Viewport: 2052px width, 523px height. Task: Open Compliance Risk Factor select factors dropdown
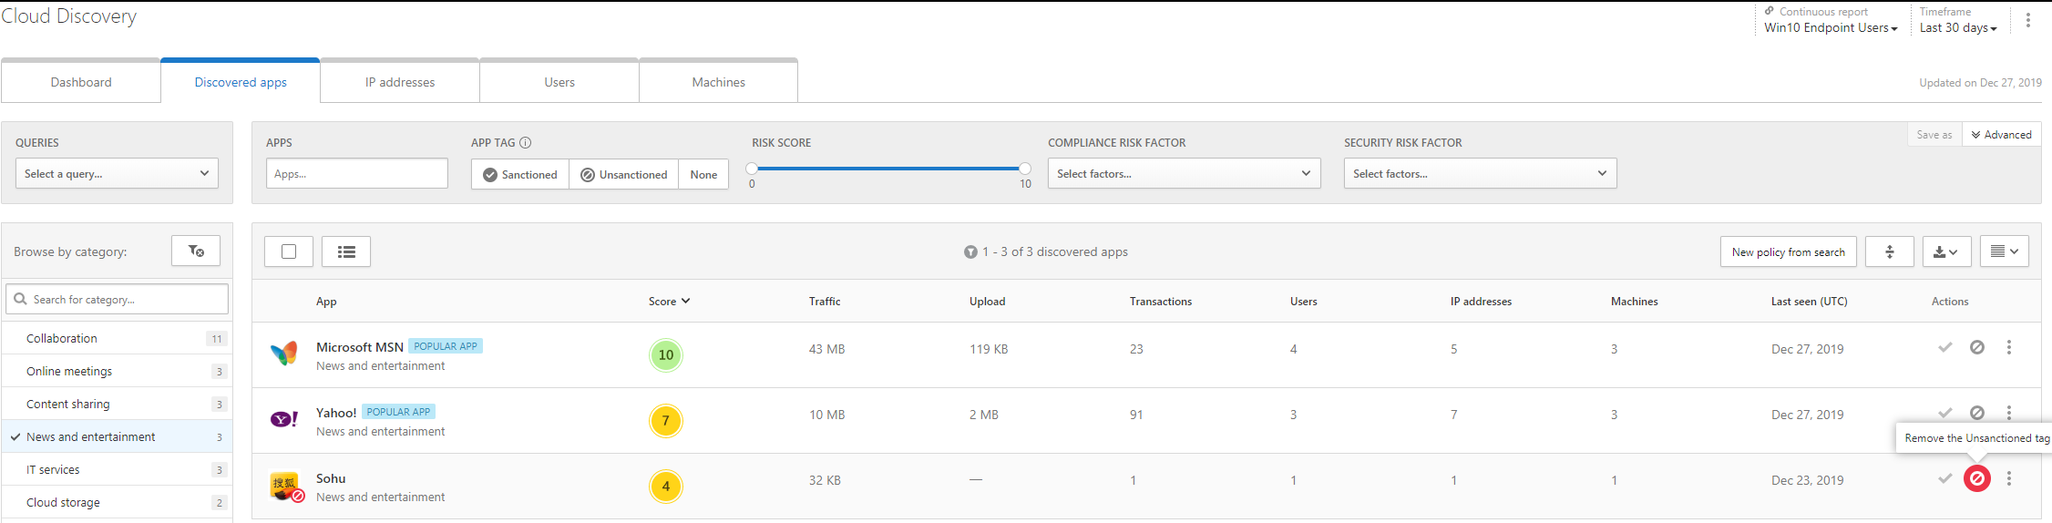coord(1185,173)
